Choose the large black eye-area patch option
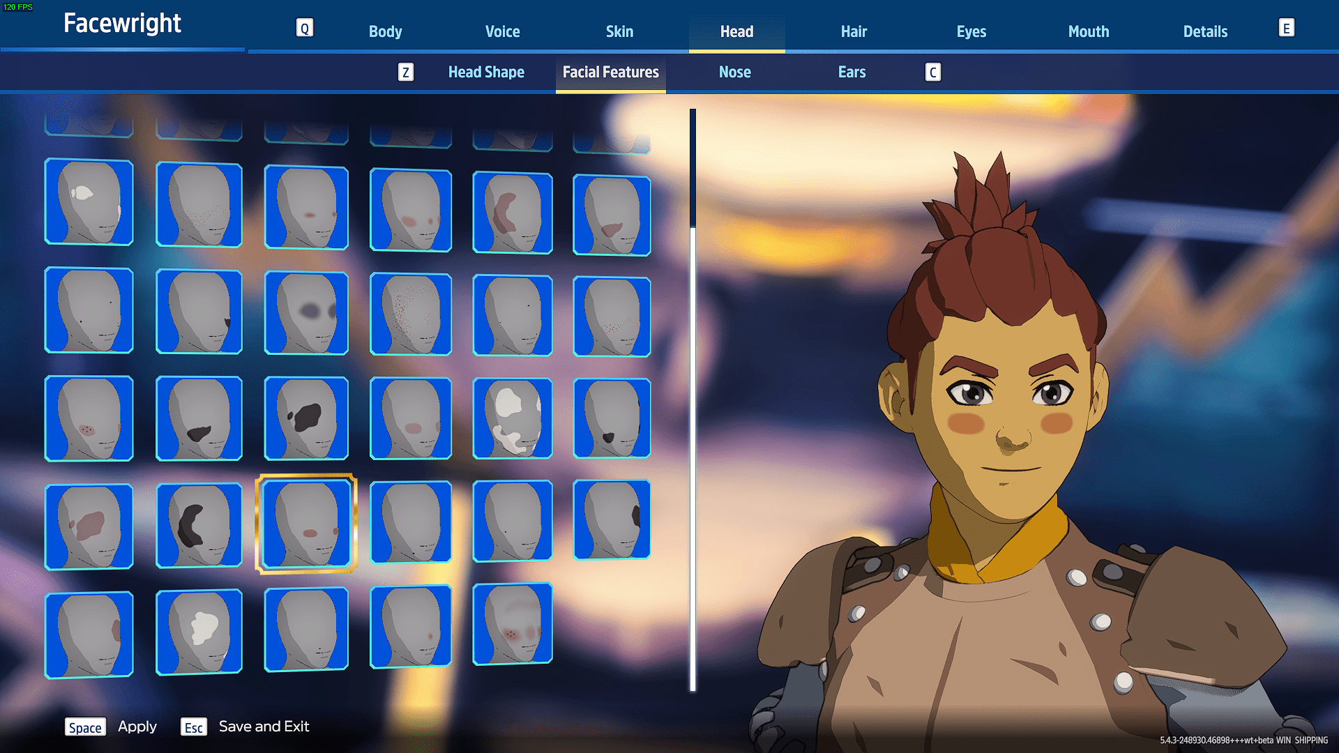 point(306,418)
